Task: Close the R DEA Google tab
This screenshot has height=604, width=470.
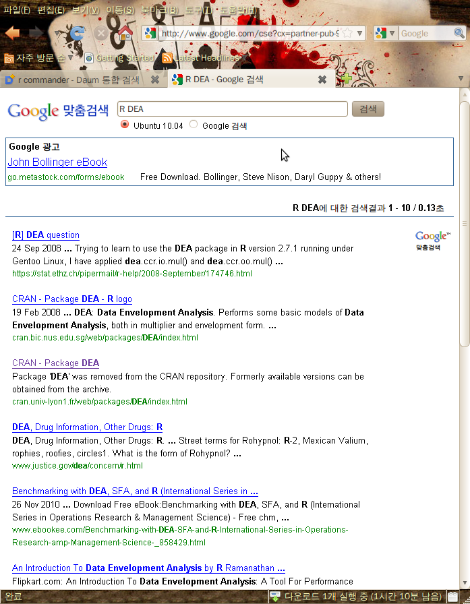Action: 322,80
